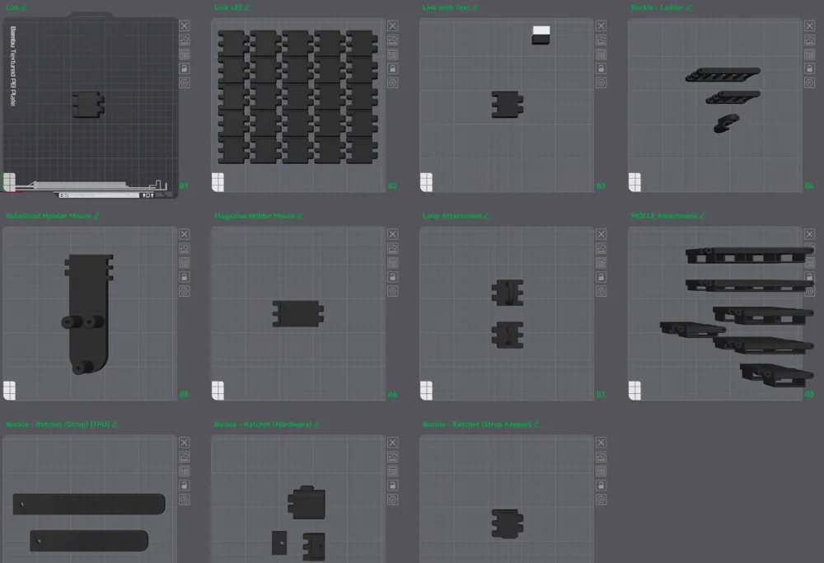
Task: Open plate settings for Link plate 01
Action: point(185,82)
